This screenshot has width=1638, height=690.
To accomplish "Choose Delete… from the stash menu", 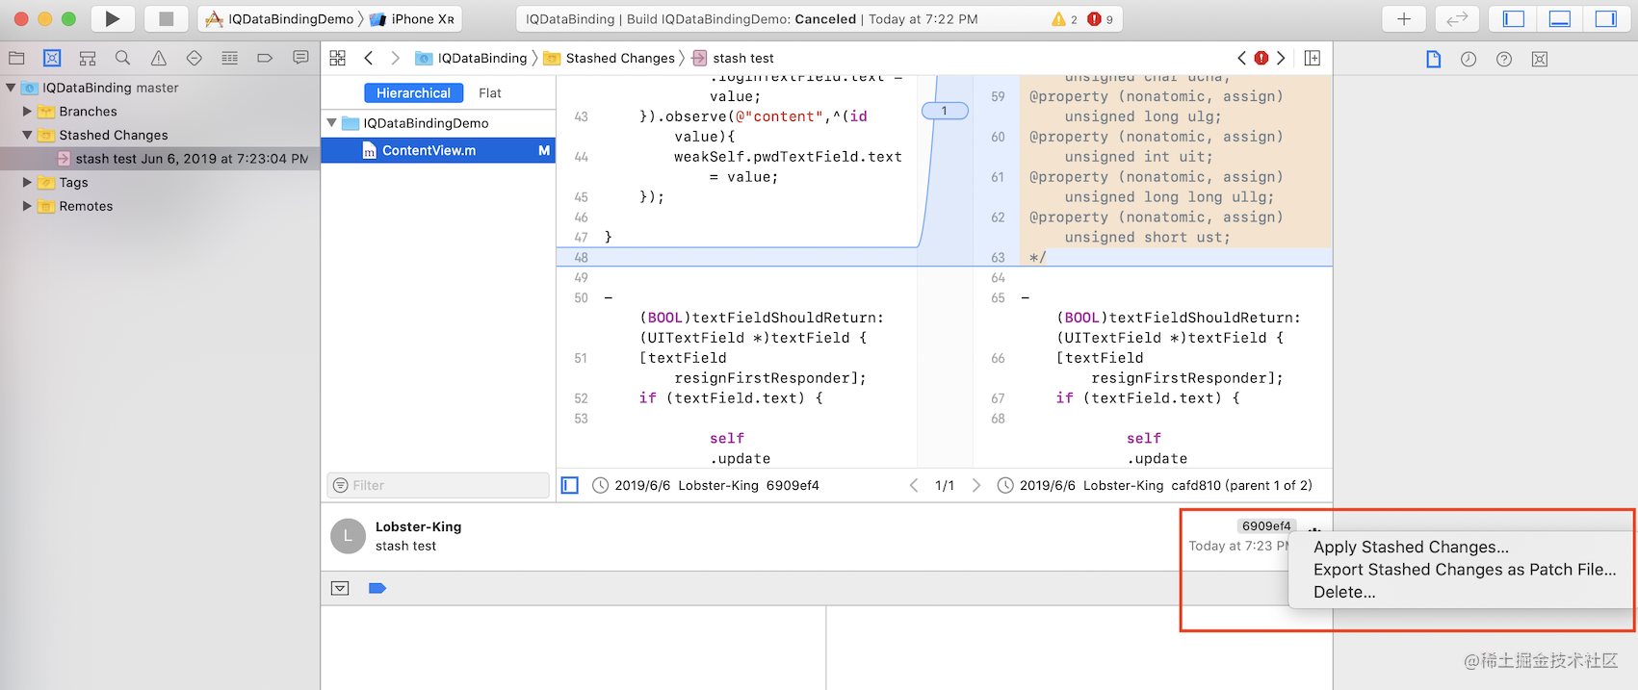I will click(1344, 592).
